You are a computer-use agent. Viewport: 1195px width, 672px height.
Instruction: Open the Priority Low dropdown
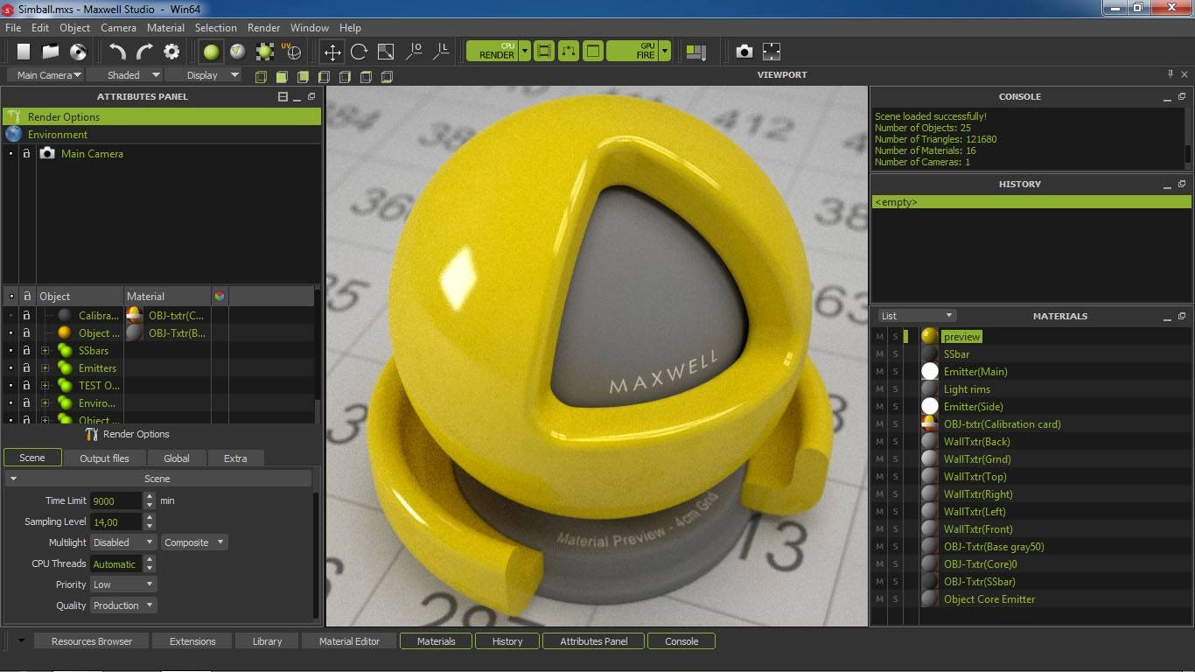[123, 584]
